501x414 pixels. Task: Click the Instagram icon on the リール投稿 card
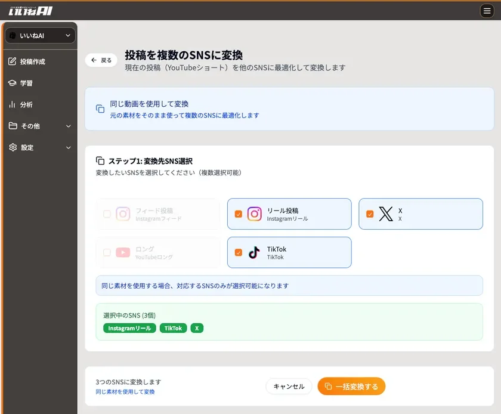click(x=255, y=214)
